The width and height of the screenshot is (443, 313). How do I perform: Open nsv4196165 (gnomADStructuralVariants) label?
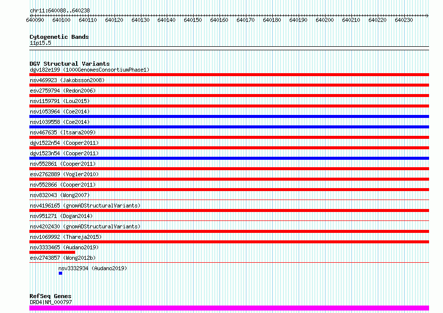pyautogui.click(x=85, y=206)
